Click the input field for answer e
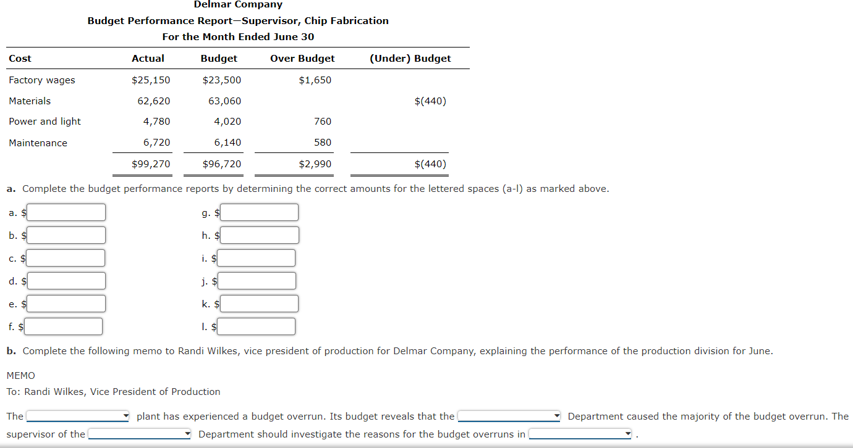This screenshot has width=853, height=448. (66, 304)
